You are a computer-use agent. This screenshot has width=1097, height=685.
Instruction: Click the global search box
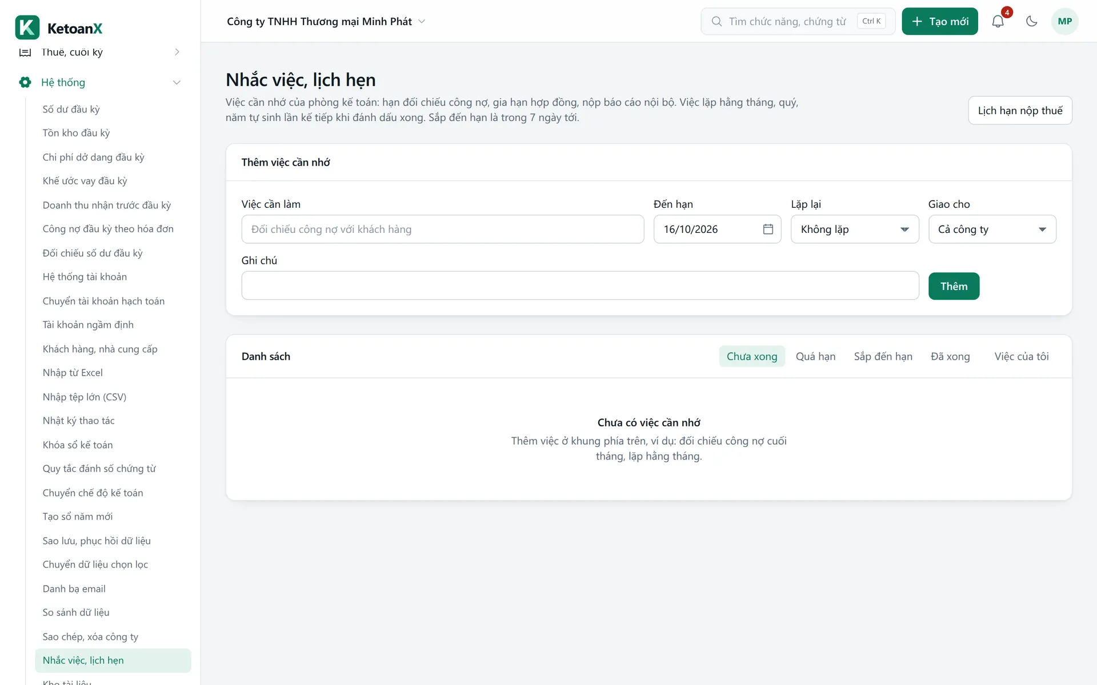click(798, 21)
